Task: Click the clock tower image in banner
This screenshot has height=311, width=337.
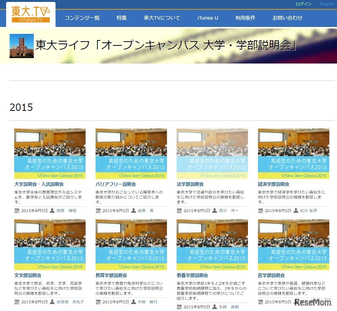Action: click(x=22, y=46)
